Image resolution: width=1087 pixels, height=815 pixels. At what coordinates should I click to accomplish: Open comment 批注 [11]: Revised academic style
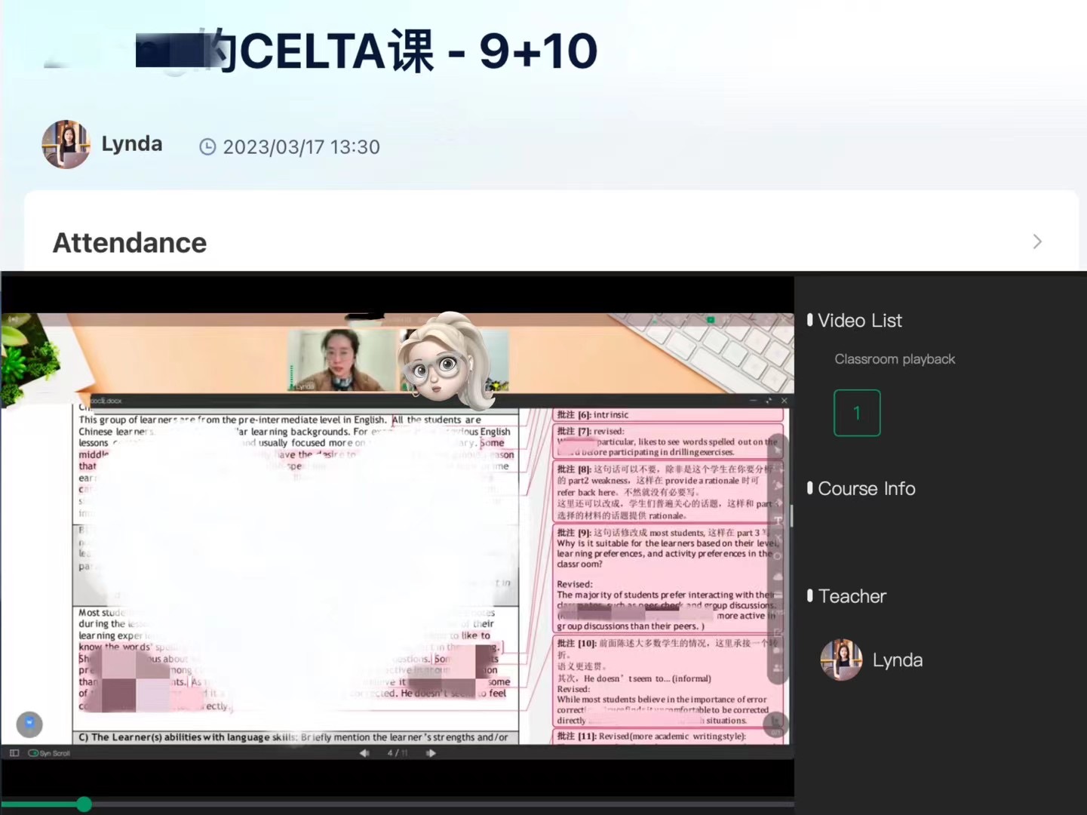pyautogui.click(x=668, y=737)
